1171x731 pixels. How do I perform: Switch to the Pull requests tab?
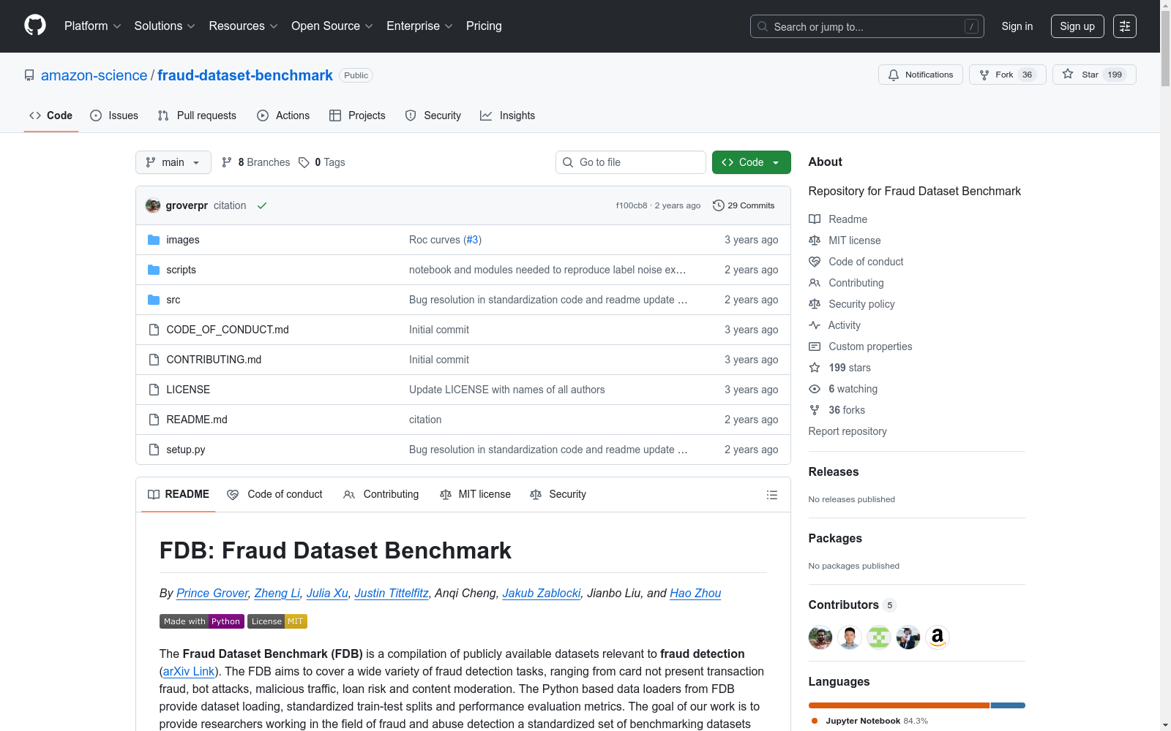(197, 115)
